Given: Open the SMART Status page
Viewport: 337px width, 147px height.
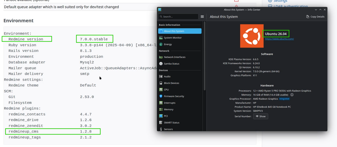Looking at the screenshot, I should [x=180, y=123].
